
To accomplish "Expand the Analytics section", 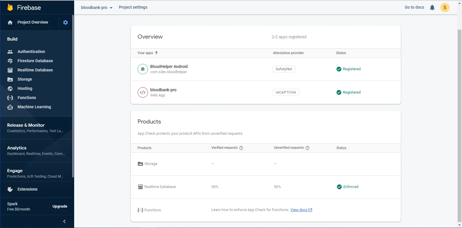I will 36,151.
